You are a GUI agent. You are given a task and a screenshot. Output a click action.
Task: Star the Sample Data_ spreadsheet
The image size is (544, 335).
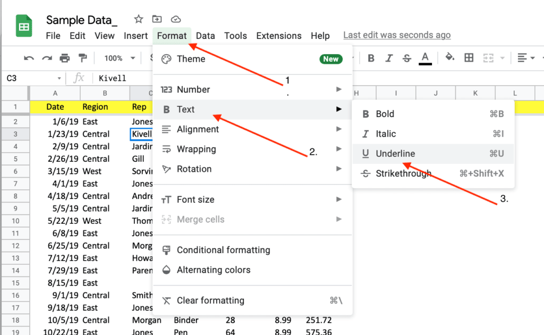[138, 19]
